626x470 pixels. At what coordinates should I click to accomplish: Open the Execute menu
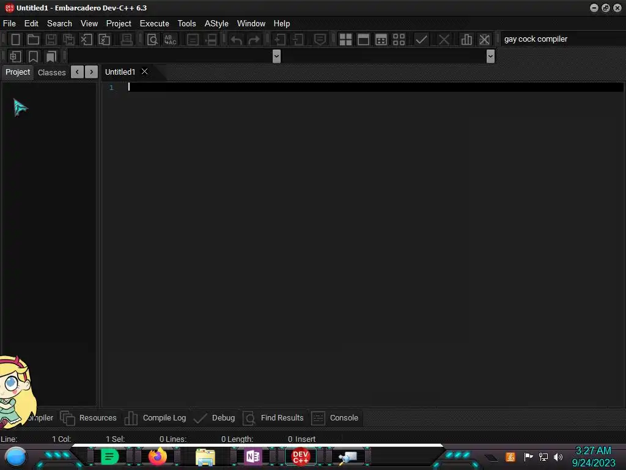pos(155,24)
